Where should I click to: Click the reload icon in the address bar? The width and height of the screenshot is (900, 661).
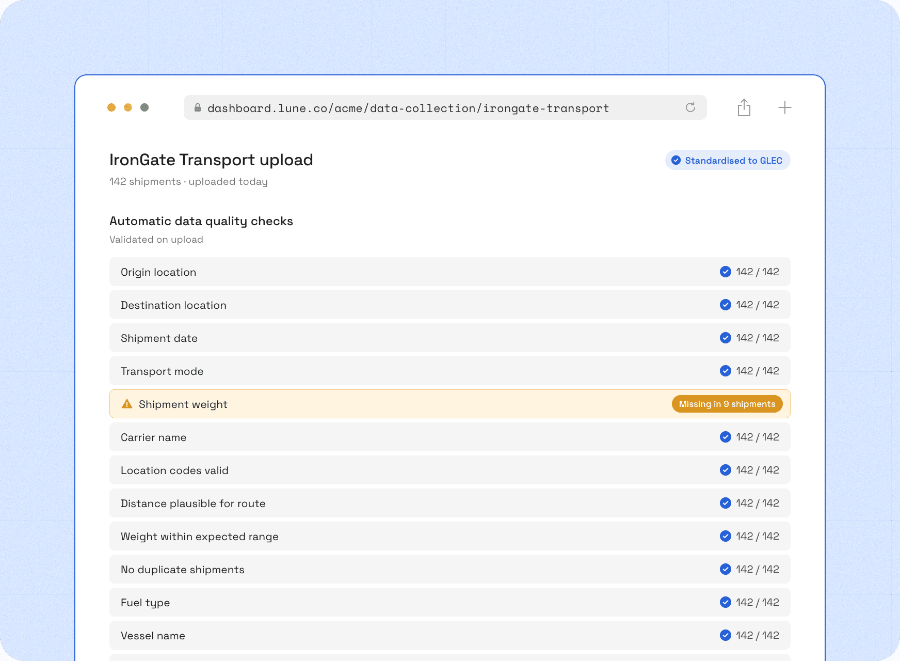tap(690, 107)
